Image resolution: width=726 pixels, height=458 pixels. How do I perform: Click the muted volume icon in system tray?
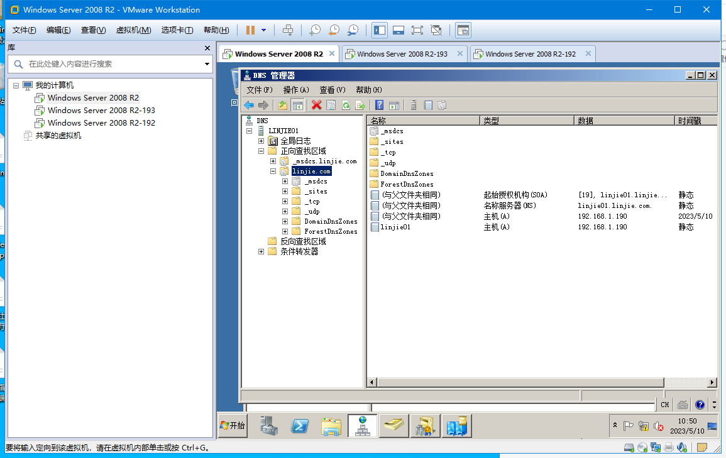[658, 426]
